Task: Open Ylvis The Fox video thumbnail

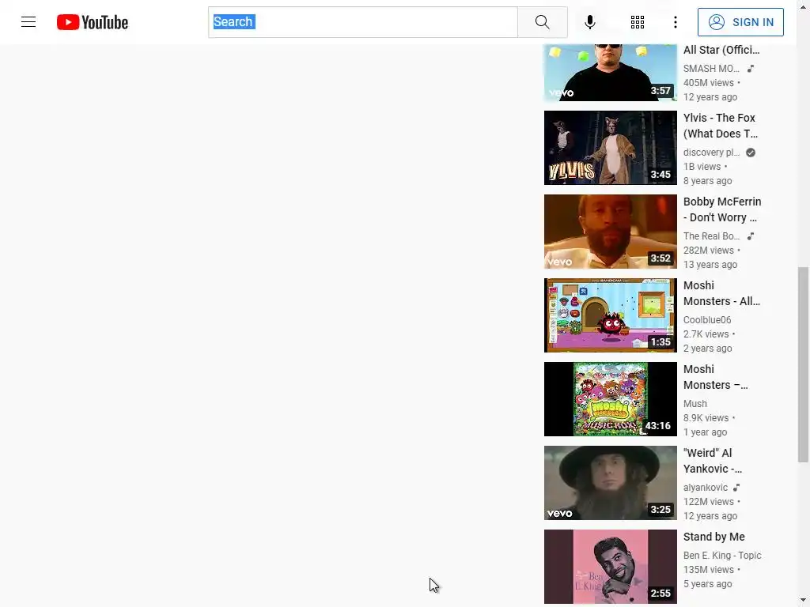Action: [x=610, y=148]
